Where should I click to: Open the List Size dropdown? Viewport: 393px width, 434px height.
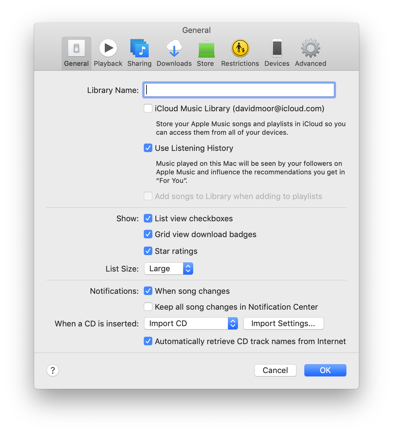[169, 269]
